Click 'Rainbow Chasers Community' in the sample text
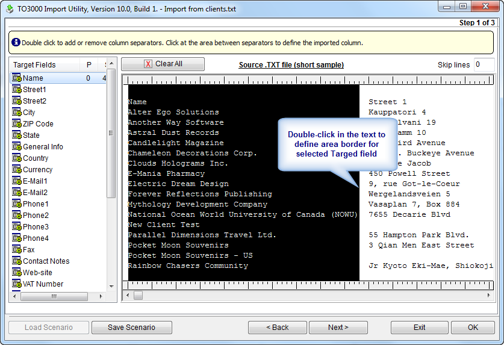Image resolution: width=504 pixels, height=345 pixels. click(188, 266)
